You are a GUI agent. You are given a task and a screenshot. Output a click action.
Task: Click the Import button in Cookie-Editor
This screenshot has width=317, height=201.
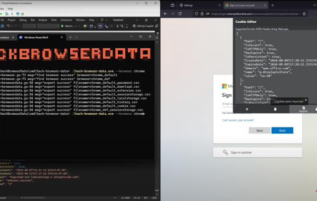[x=303, y=109]
